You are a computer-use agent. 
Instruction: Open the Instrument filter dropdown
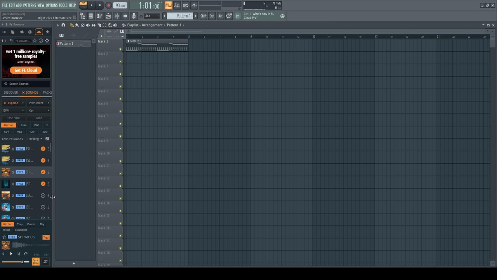pos(38,103)
